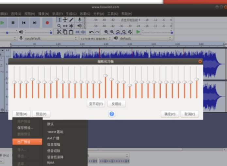Image resolution: width=227 pixels, height=166 pixels.
Task: Open the recording device svsdefault dropdown
Action: tap(51, 38)
